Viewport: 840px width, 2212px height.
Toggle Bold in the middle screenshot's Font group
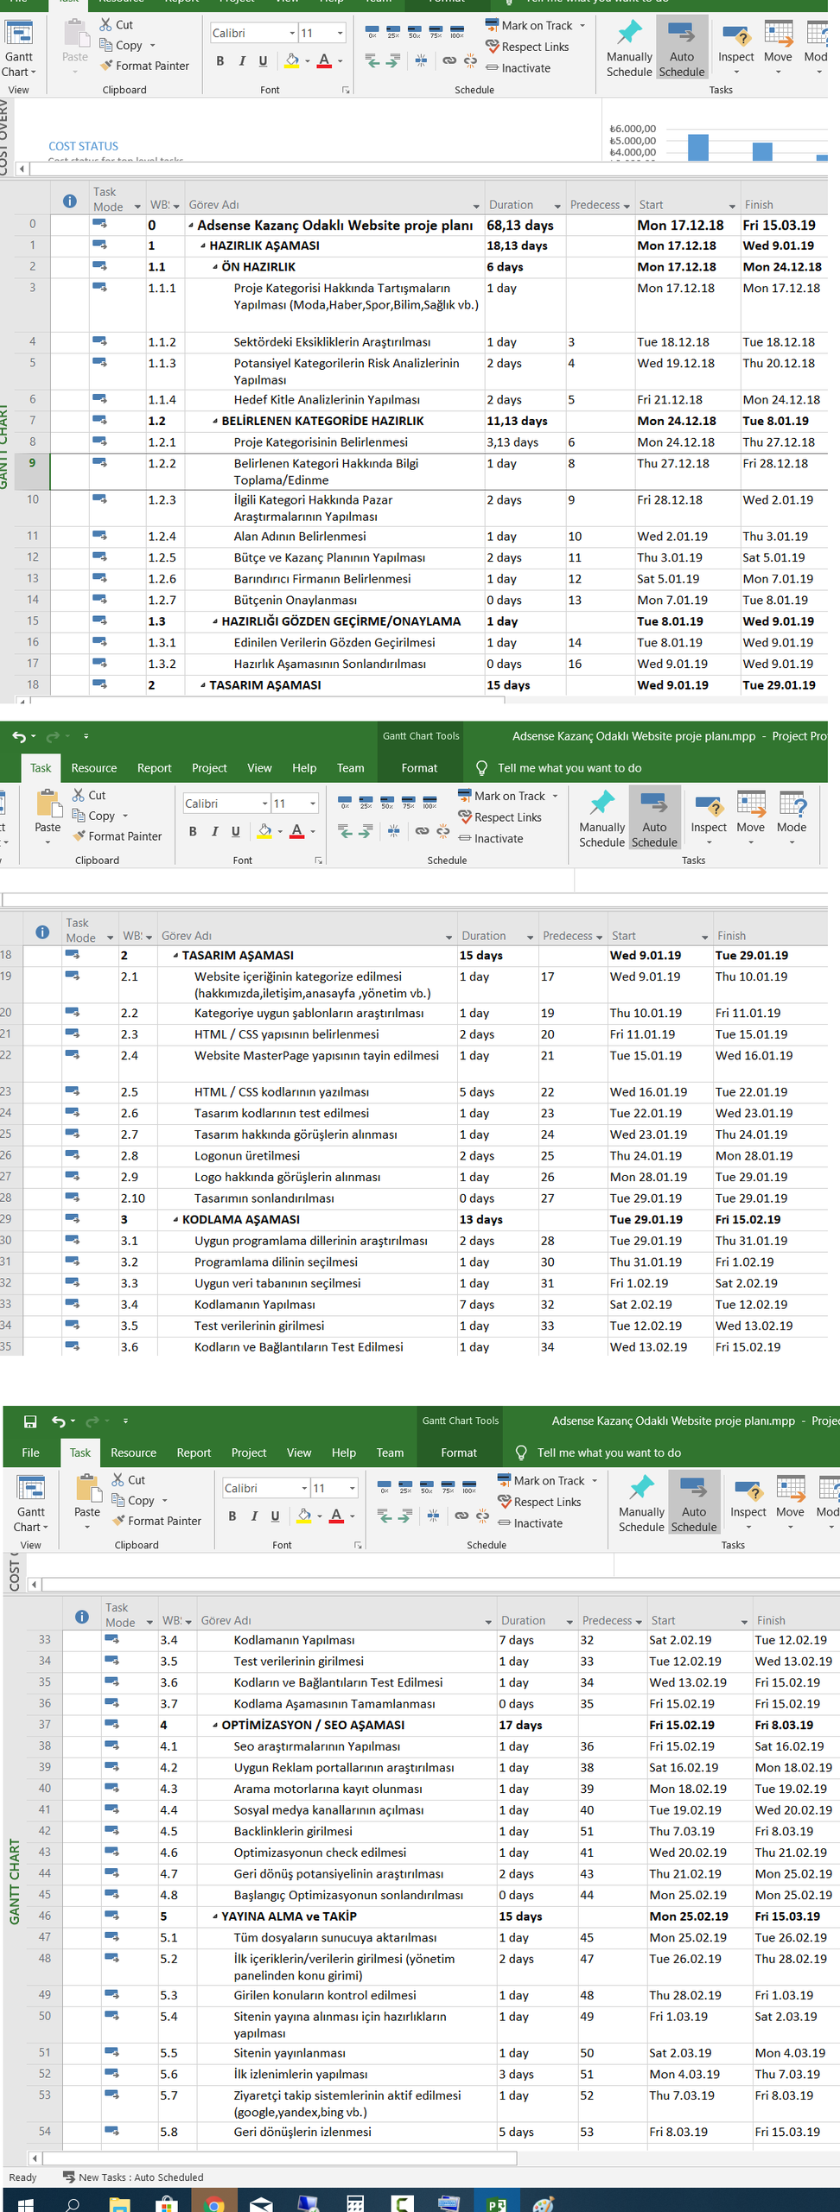tap(193, 831)
